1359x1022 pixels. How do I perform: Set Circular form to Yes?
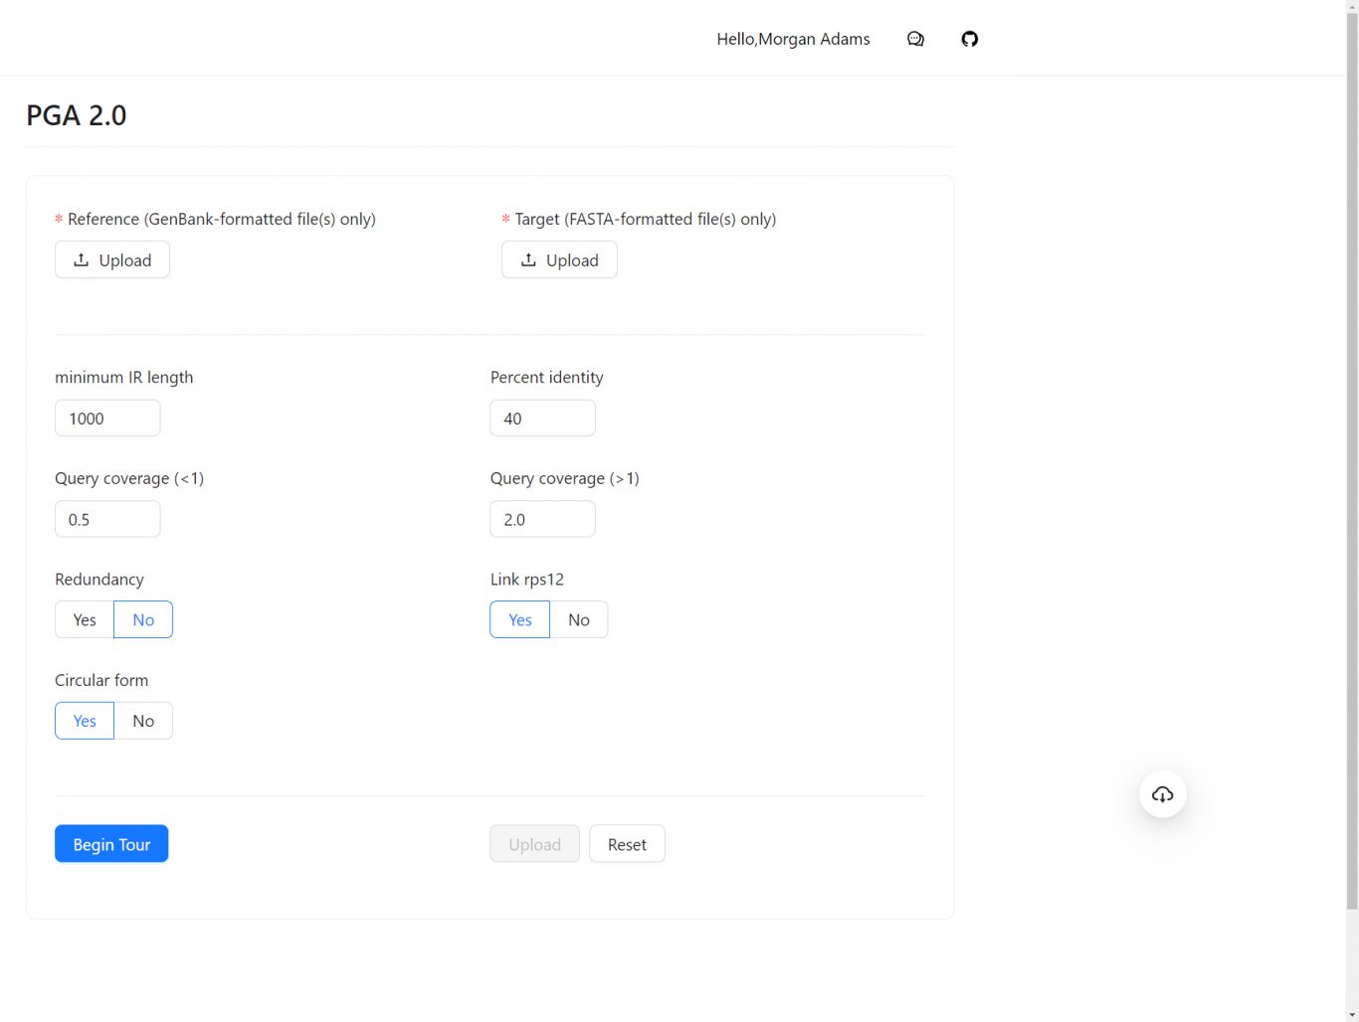(x=85, y=721)
